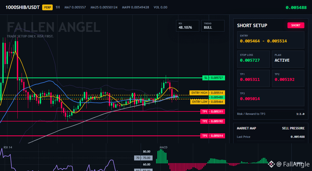Click the PLAN ACTIVE card
312x171 pixels.
288,59
